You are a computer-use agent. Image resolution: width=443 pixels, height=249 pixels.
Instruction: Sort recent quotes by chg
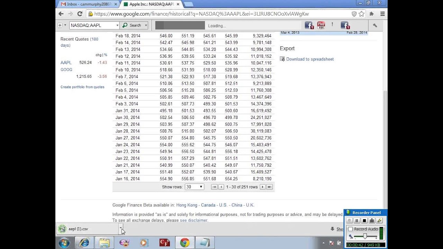coord(98,55)
